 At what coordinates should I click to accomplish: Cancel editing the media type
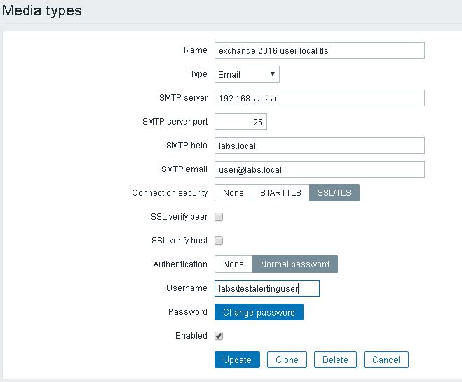[x=386, y=360]
